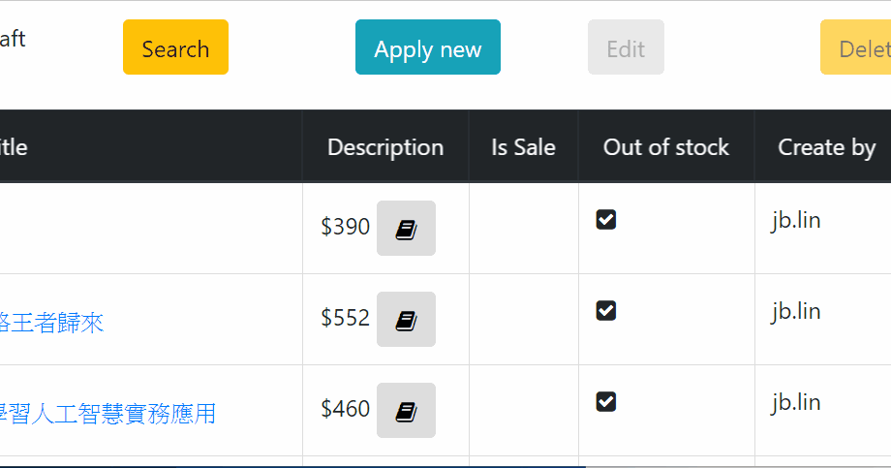The image size is (891, 468).
Task: Click jb.lin creator in the $460 row
Action: click(796, 403)
